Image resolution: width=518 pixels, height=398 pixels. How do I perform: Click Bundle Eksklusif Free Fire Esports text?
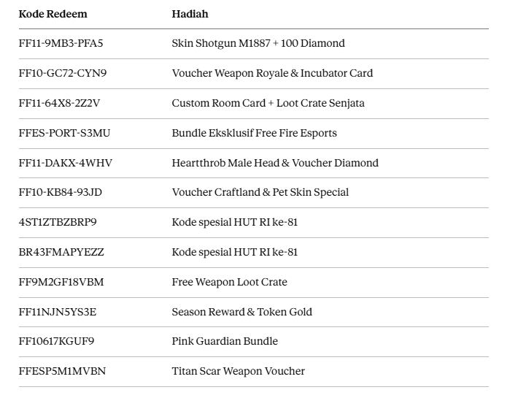[x=255, y=133]
